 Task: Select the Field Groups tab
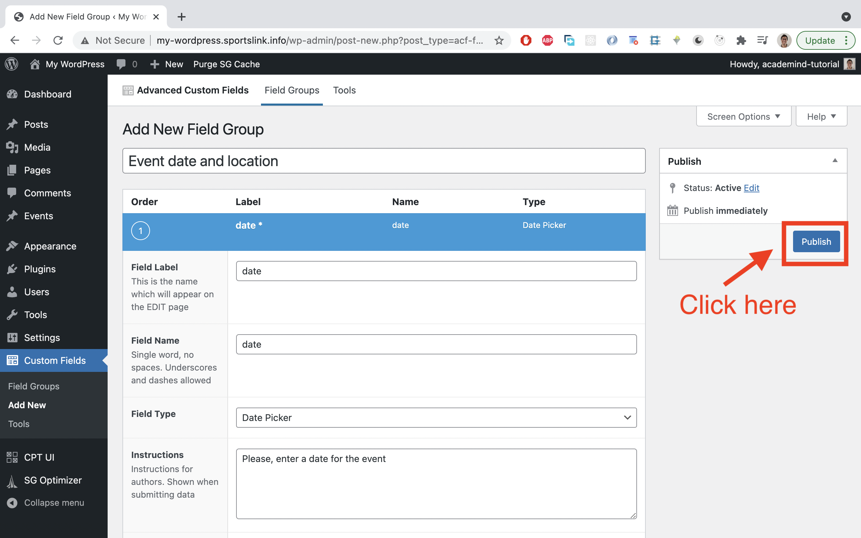click(292, 90)
